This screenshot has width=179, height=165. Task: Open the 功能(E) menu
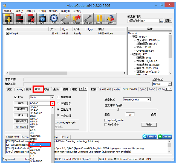tap(30, 11)
